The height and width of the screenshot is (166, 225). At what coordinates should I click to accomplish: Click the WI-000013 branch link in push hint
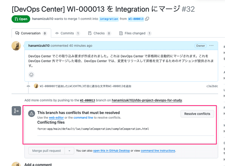click(x=87, y=100)
